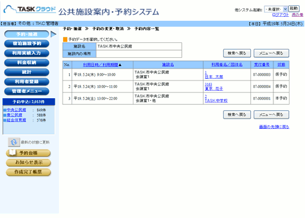
Task: Click the 予約申込: 2,013件 header
Action: coord(29,102)
